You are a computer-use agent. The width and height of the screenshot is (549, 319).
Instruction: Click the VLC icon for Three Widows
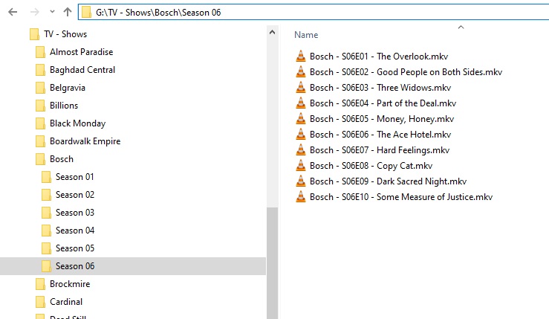pyautogui.click(x=300, y=87)
